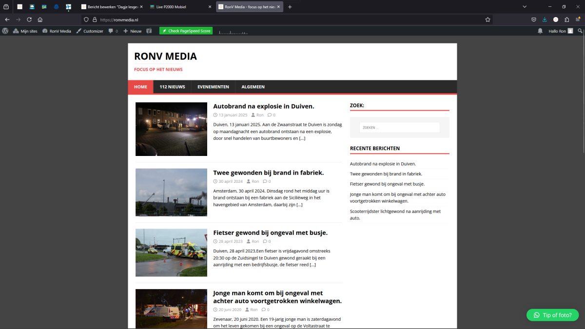
Task: Go to the browser home page
Action: pyautogui.click(x=40, y=19)
